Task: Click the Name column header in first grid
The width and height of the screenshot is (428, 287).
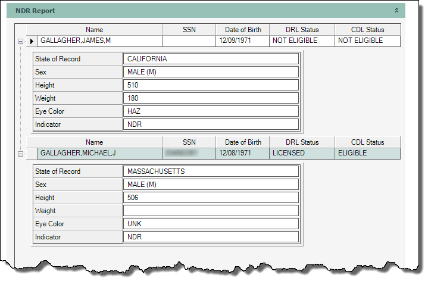Action: click(94, 30)
